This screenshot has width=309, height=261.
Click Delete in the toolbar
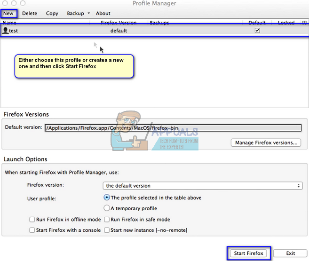(x=30, y=13)
